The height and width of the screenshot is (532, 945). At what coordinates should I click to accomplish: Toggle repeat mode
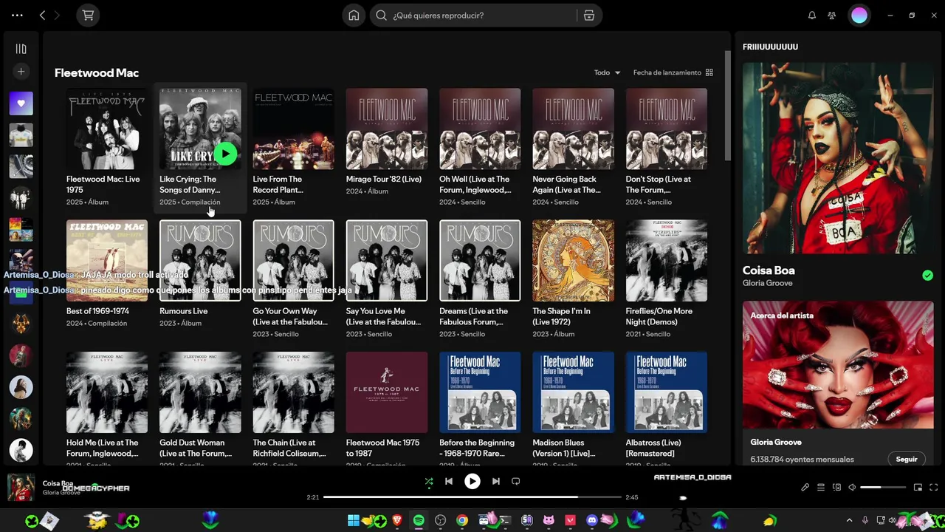coord(516,481)
